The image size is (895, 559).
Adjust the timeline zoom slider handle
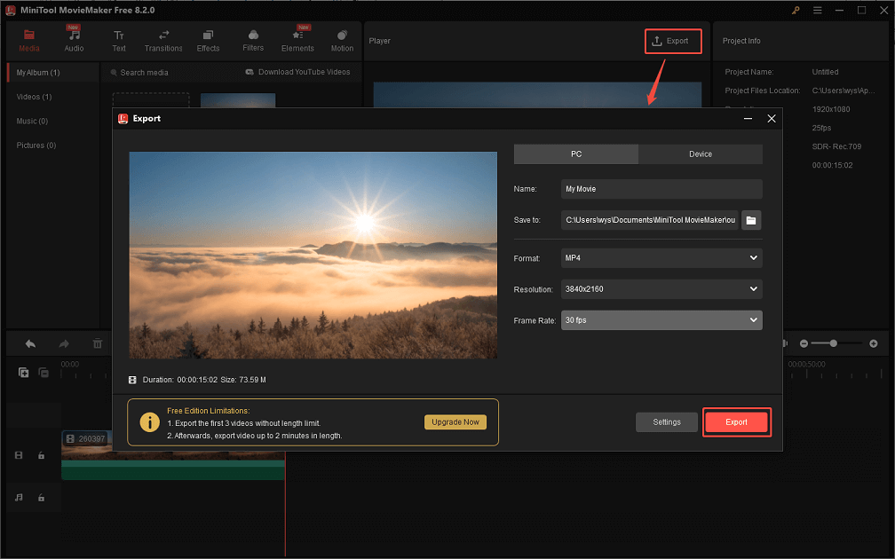834,343
